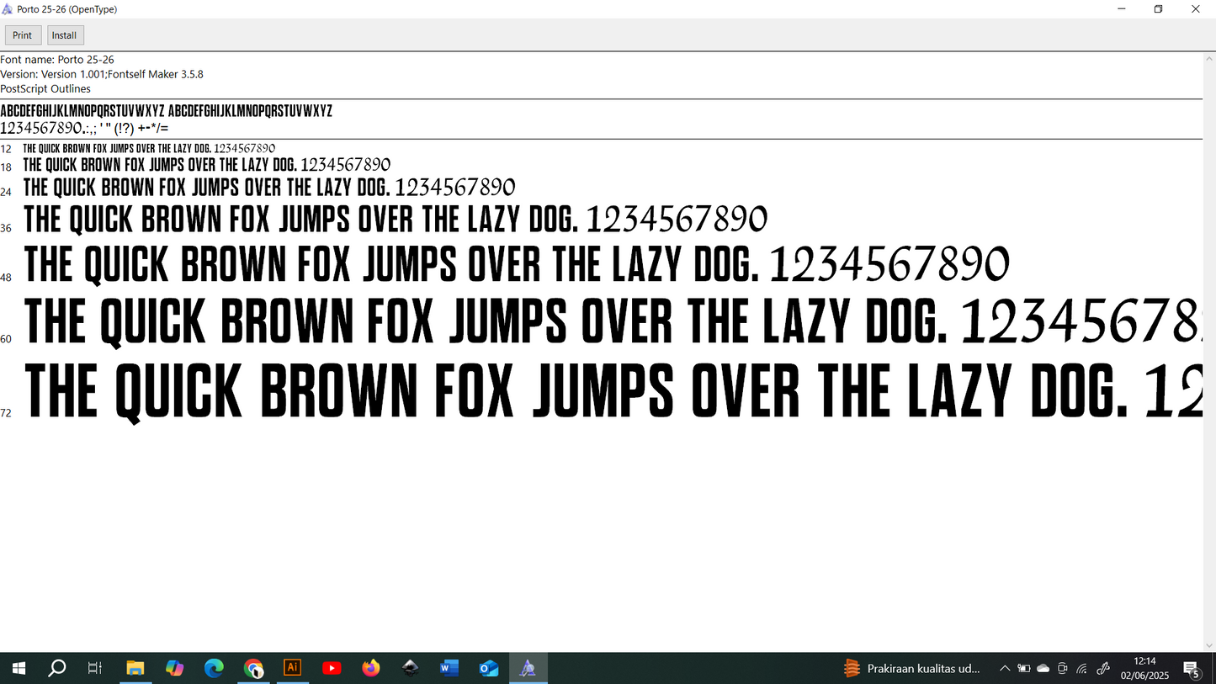The width and height of the screenshot is (1216, 684).
Task: Open Microsoft Edge browser
Action: [214, 668]
